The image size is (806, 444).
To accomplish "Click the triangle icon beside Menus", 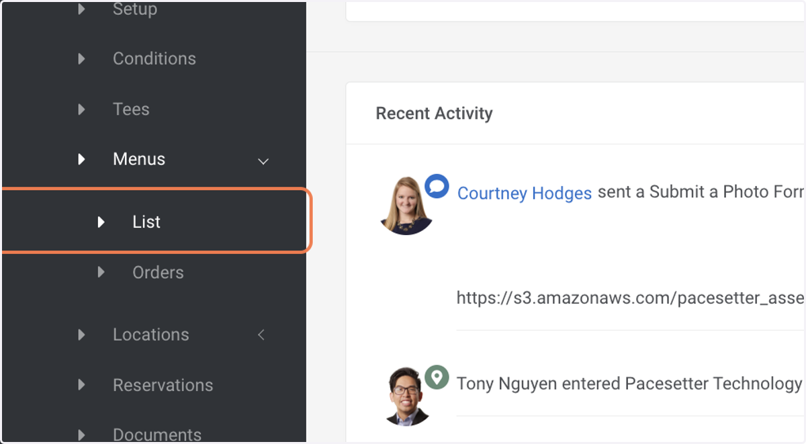I will click(x=81, y=159).
